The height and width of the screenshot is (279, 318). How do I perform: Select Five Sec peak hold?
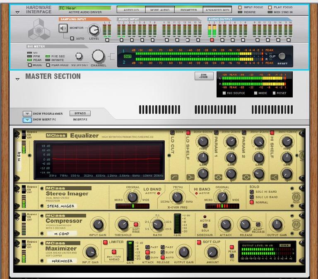coord(48,57)
